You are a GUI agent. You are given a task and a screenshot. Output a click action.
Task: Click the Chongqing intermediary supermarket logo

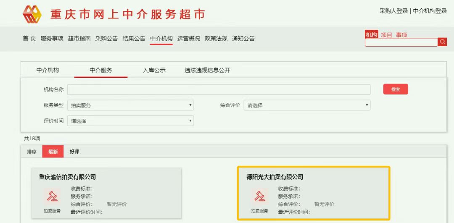pyautogui.click(x=32, y=14)
